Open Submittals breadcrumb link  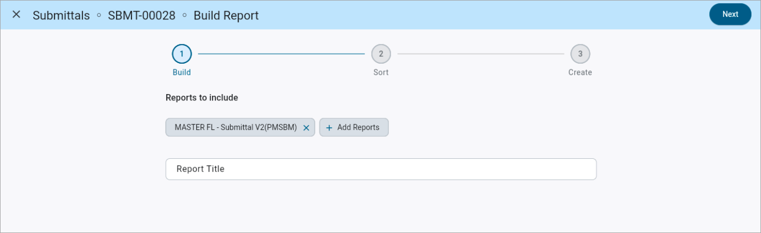(61, 15)
